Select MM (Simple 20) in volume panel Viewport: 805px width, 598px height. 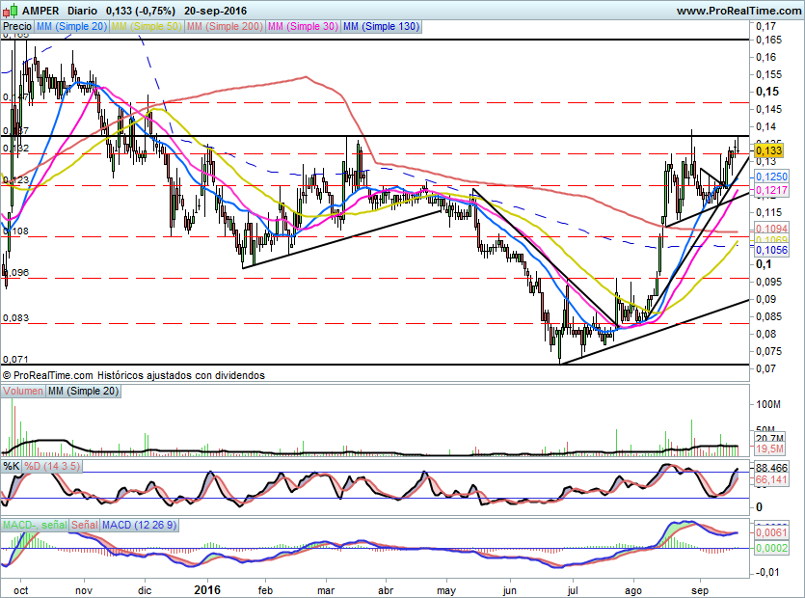pyautogui.click(x=84, y=391)
